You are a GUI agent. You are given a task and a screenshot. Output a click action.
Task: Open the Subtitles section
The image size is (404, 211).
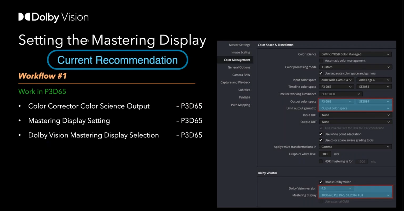pyautogui.click(x=244, y=90)
